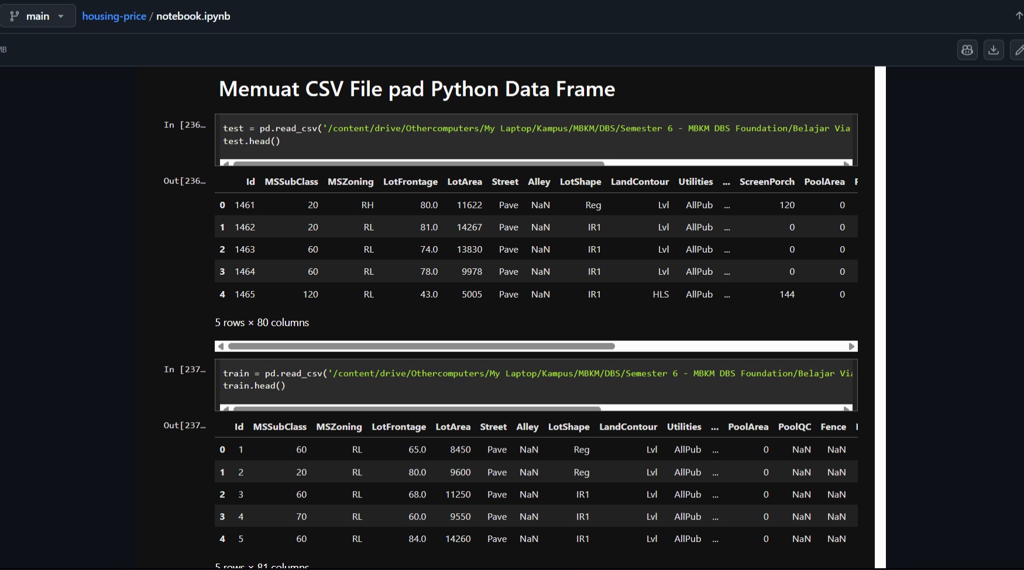Screen dimensions: 1024x570
Task: Click the Out[236] output label
Action: click(x=184, y=181)
